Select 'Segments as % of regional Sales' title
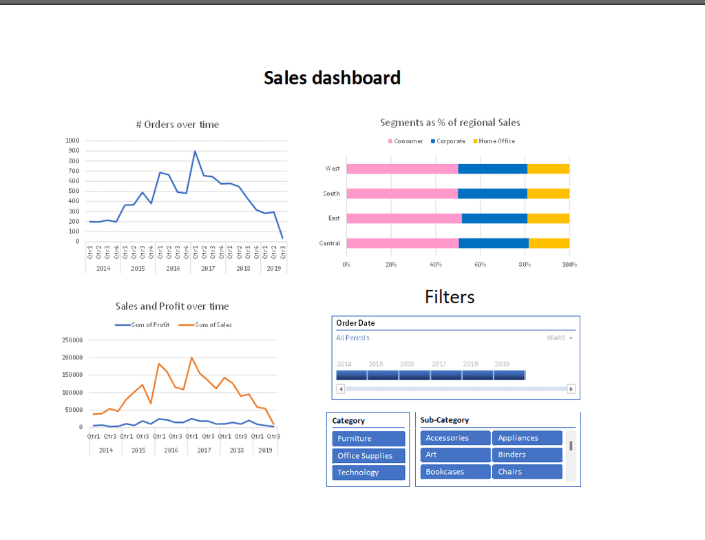Screen dimensions: 705x540 click(450, 123)
